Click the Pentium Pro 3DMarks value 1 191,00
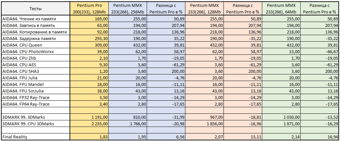Screen dimensions: 340x141 tap(89, 117)
